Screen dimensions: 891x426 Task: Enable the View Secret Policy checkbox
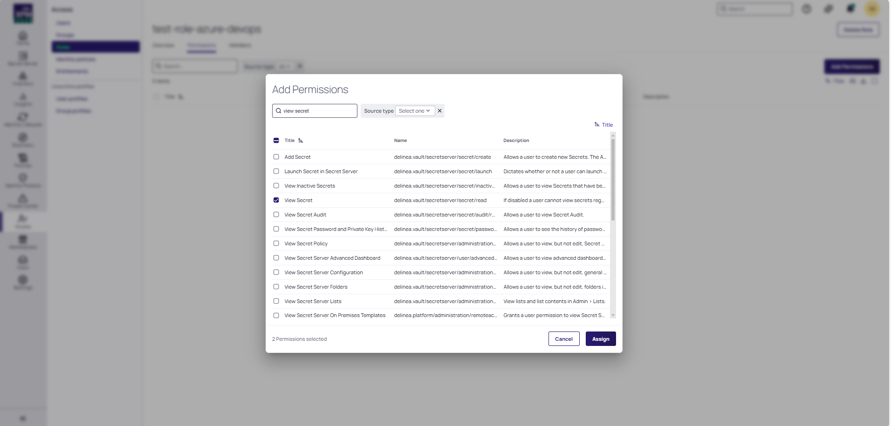pyautogui.click(x=276, y=243)
